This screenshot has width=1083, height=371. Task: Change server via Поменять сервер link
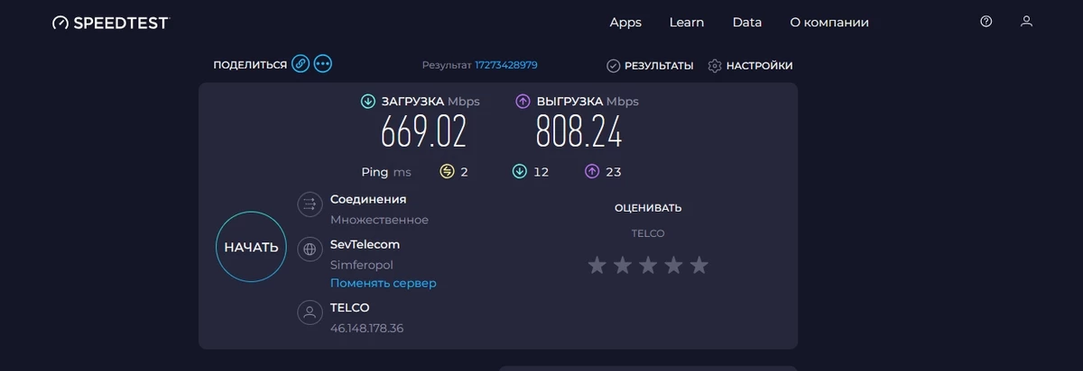pos(383,283)
